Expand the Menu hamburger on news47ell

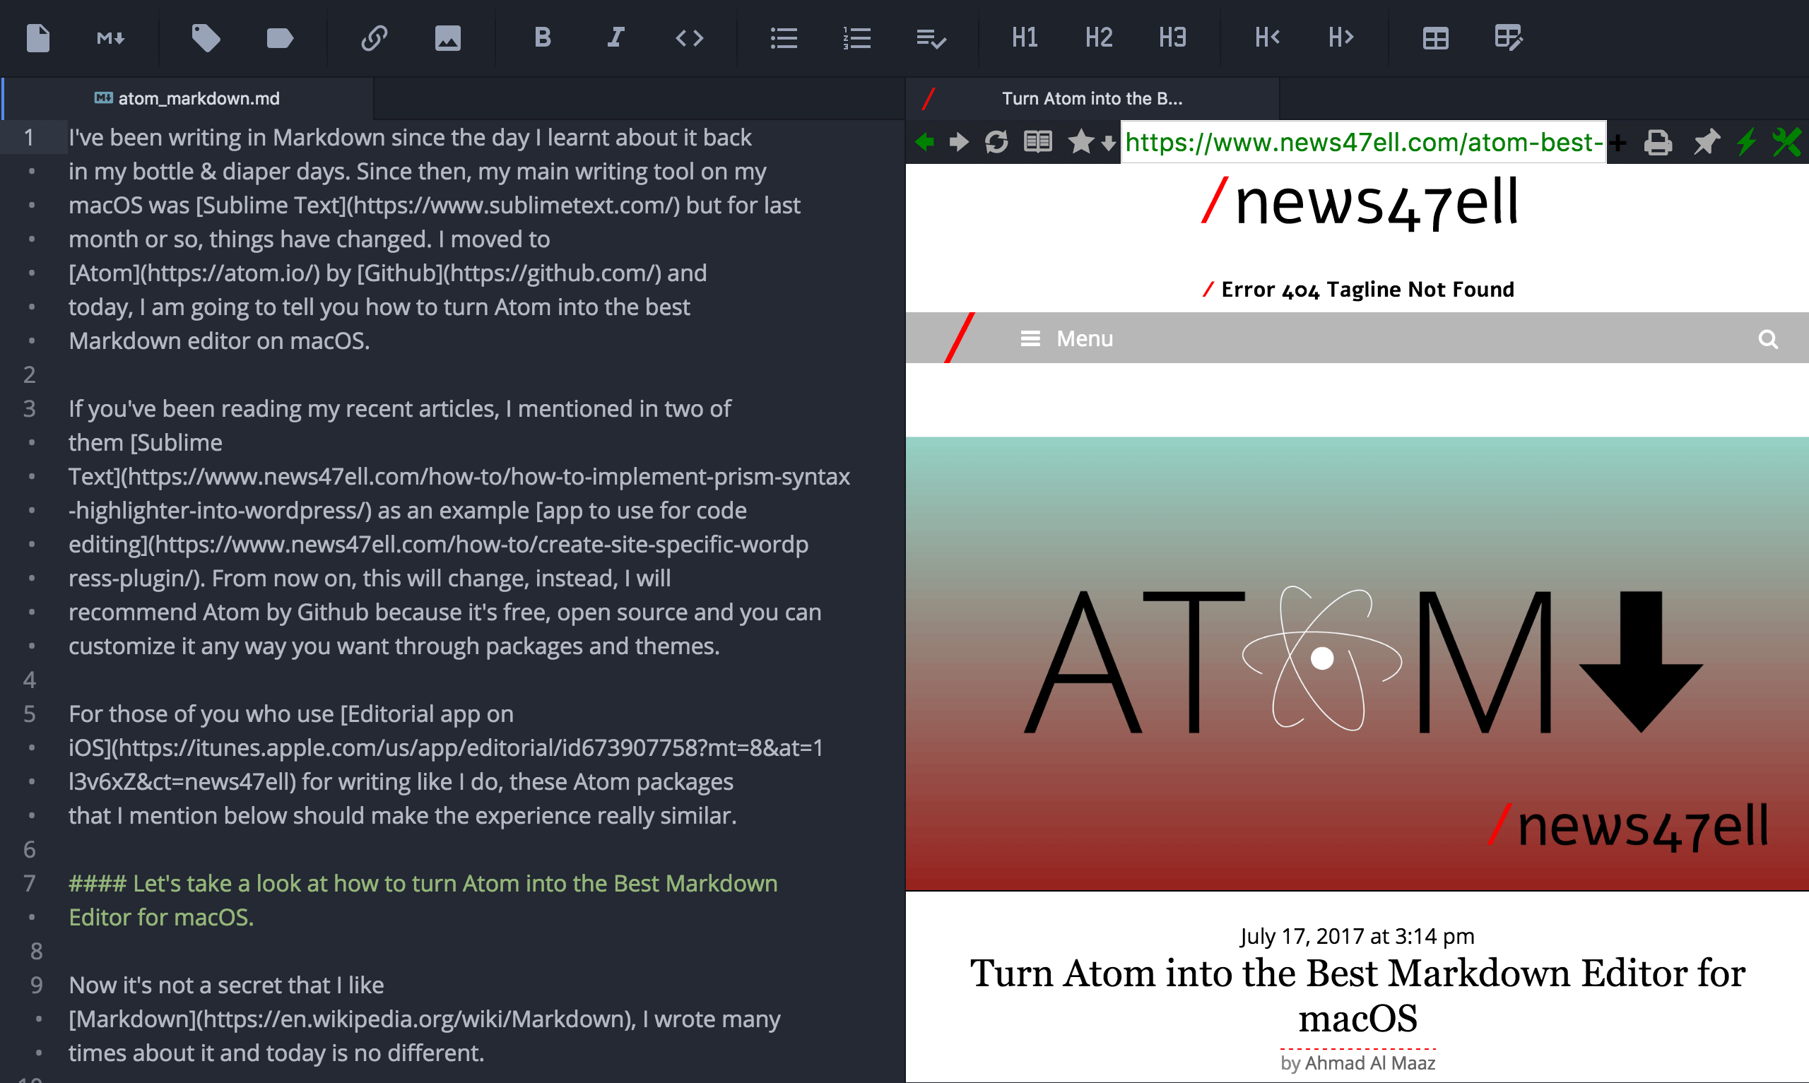1066,338
